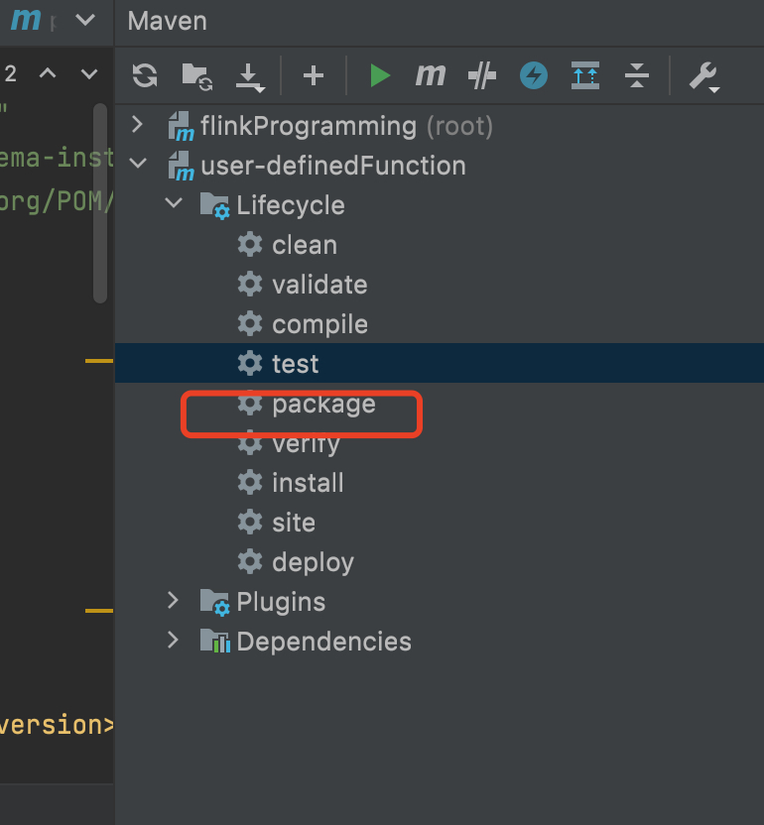This screenshot has height=825, width=764.
Task: Click the editor vertical scrollbar thumb
Action: pyautogui.click(x=100, y=203)
